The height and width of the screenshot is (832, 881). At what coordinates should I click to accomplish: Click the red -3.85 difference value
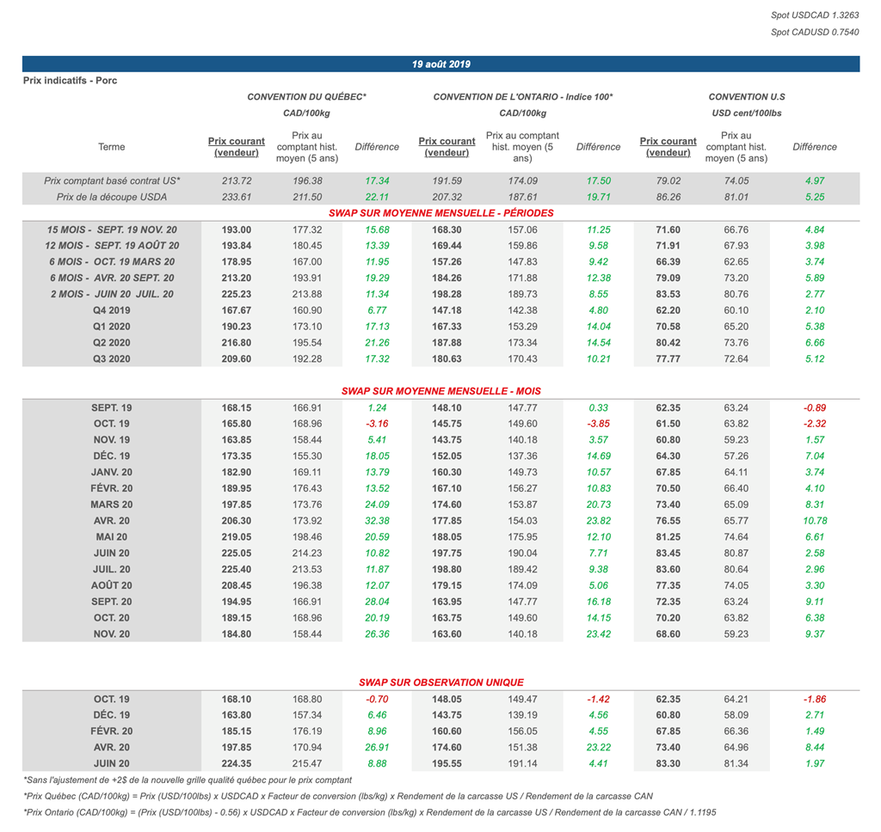pos(598,424)
